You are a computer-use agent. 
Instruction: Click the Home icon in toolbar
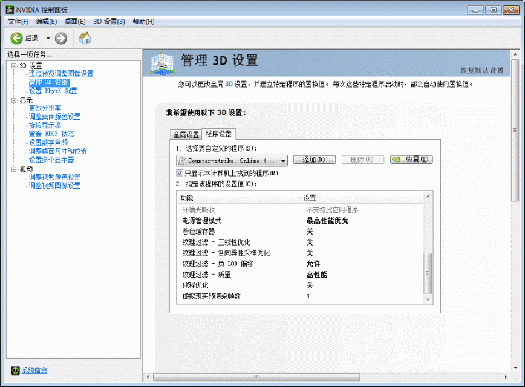click(86, 38)
